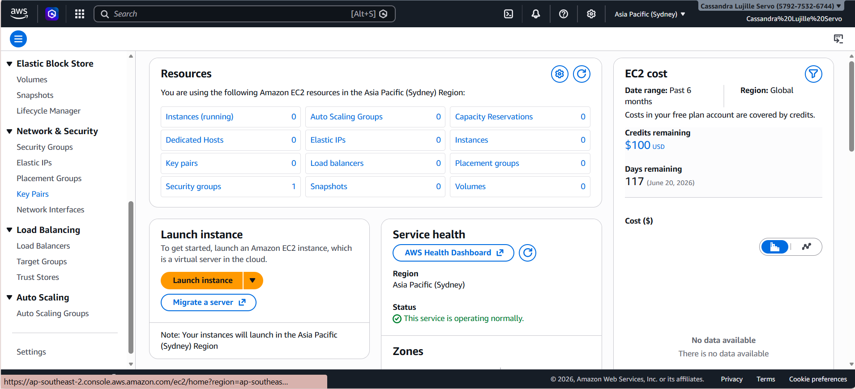The width and height of the screenshot is (855, 389).
Task: Open the Asia Pacific (Sydney) region dropdown
Action: coord(650,14)
